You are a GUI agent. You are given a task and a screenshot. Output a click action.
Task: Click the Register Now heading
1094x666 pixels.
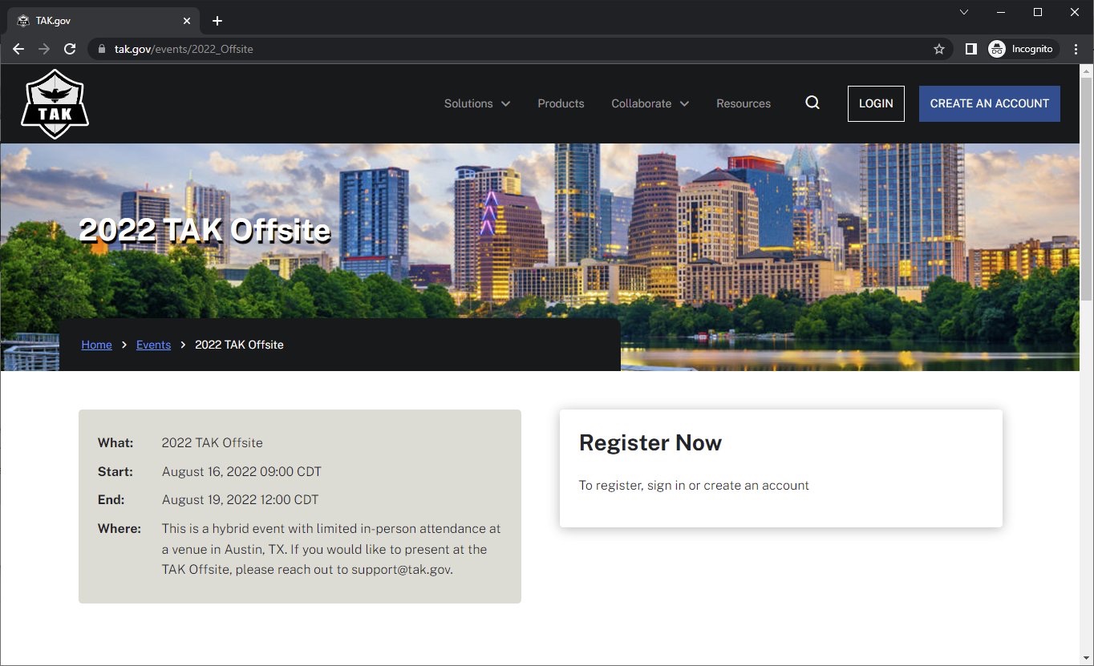650,443
